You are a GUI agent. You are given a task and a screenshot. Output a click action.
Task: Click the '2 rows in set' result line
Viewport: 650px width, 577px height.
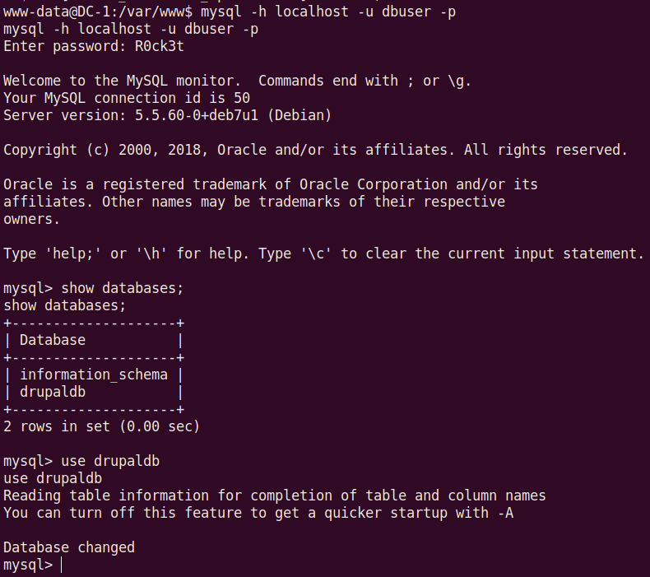coord(101,426)
